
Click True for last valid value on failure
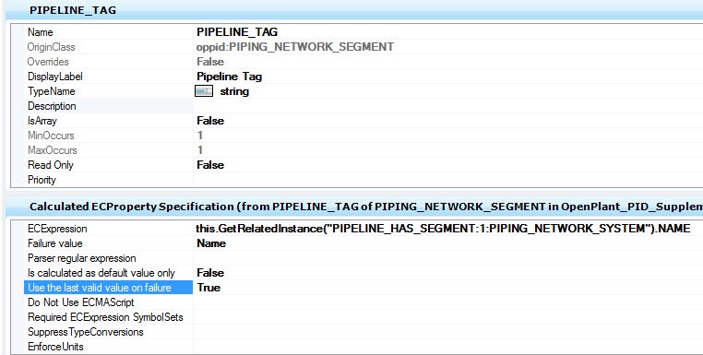coord(209,288)
